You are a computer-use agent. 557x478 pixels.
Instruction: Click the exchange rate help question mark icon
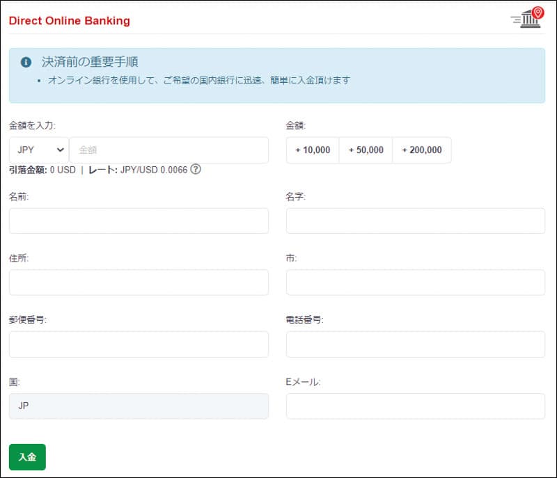click(196, 169)
